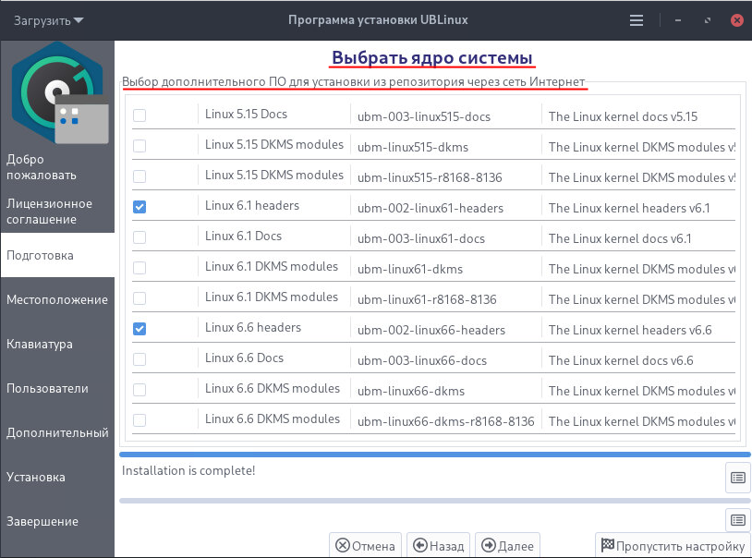
Task: Click 'The Linux kernel docs v5.15' description
Action: (x=623, y=116)
